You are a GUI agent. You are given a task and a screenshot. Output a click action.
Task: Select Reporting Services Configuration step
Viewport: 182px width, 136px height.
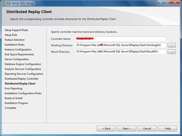[x=24, y=74]
